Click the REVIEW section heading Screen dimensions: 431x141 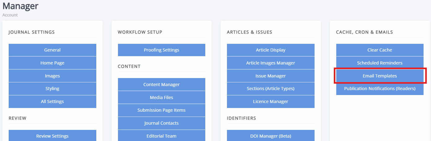pos(18,118)
